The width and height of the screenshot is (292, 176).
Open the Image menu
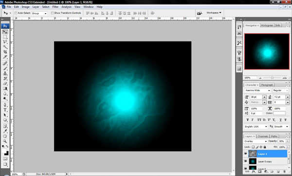tap(25, 7)
